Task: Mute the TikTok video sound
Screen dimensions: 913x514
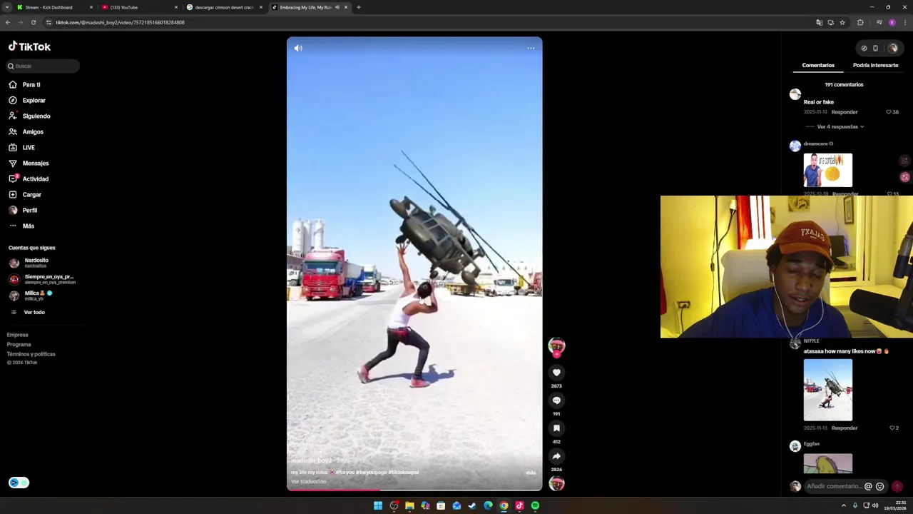Action: (x=298, y=48)
